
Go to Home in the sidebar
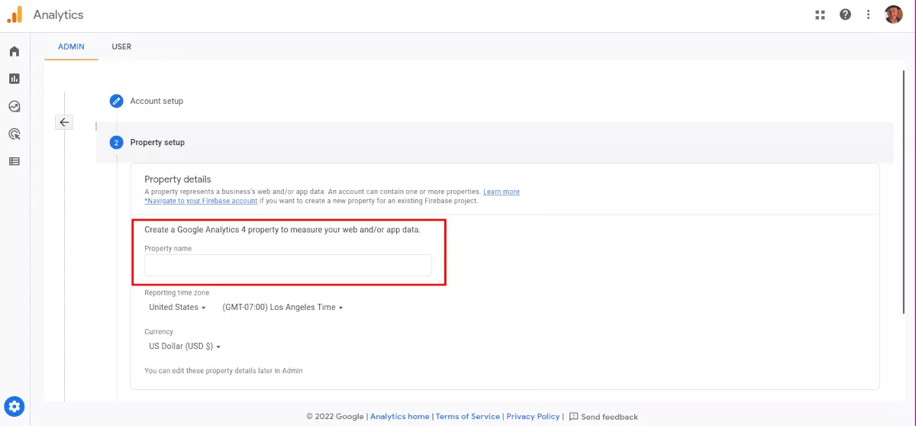[x=15, y=51]
